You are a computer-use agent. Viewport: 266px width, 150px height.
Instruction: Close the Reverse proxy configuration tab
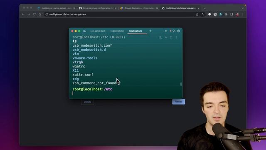[116, 8]
